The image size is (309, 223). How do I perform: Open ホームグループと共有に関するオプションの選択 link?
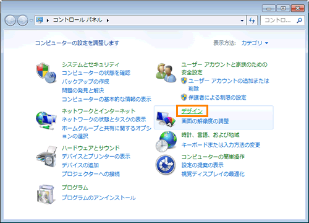coord(106,132)
